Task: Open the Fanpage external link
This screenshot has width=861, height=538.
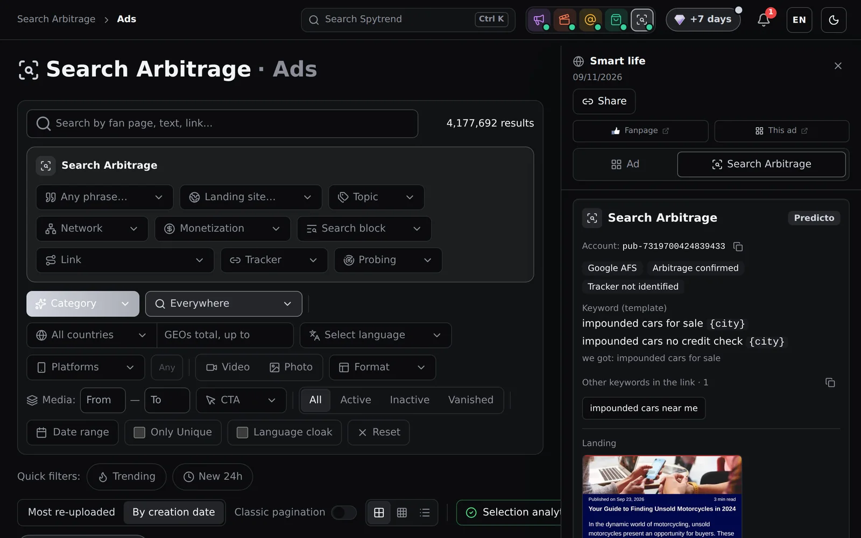Action: coord(640,131)
